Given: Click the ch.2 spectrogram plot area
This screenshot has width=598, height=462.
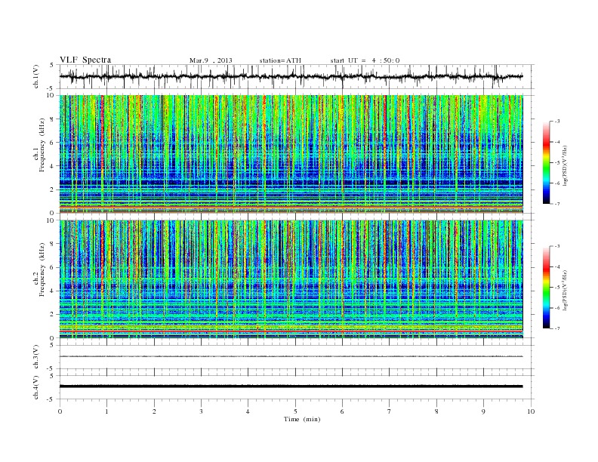Looking at the screenshot, I should [291, 279].
